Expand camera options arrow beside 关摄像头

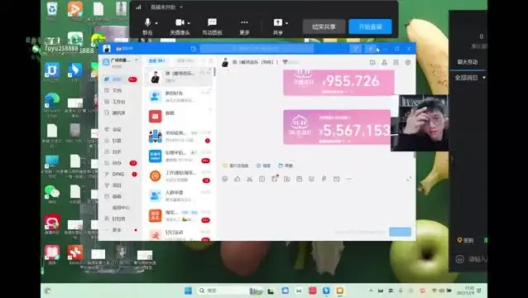(189, 23)
